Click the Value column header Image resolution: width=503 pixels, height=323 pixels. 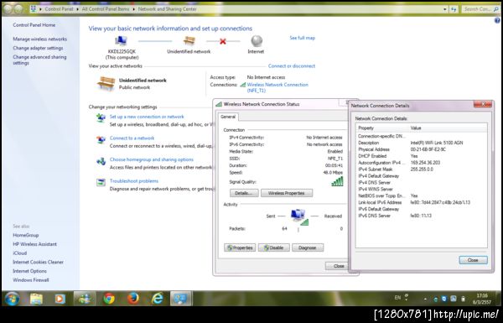pos(448,128)
